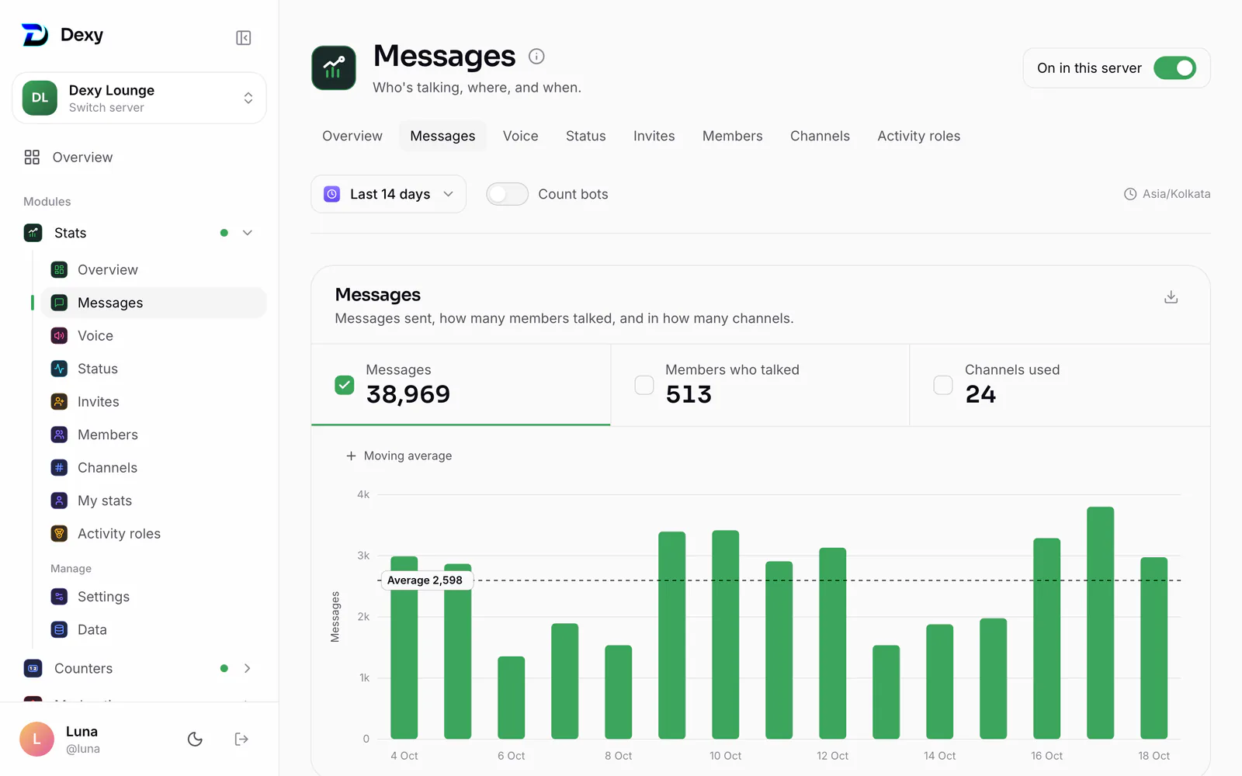Add Moving average to the chart
The image size is (1242, 776).
[399, 456]
